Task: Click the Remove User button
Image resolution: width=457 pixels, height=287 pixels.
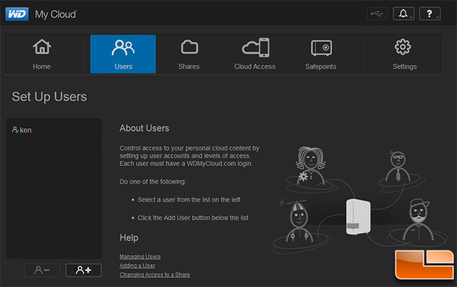Action: coord(42,270)
